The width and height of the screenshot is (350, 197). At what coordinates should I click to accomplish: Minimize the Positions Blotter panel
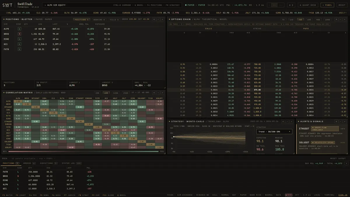tap(158, 19)
